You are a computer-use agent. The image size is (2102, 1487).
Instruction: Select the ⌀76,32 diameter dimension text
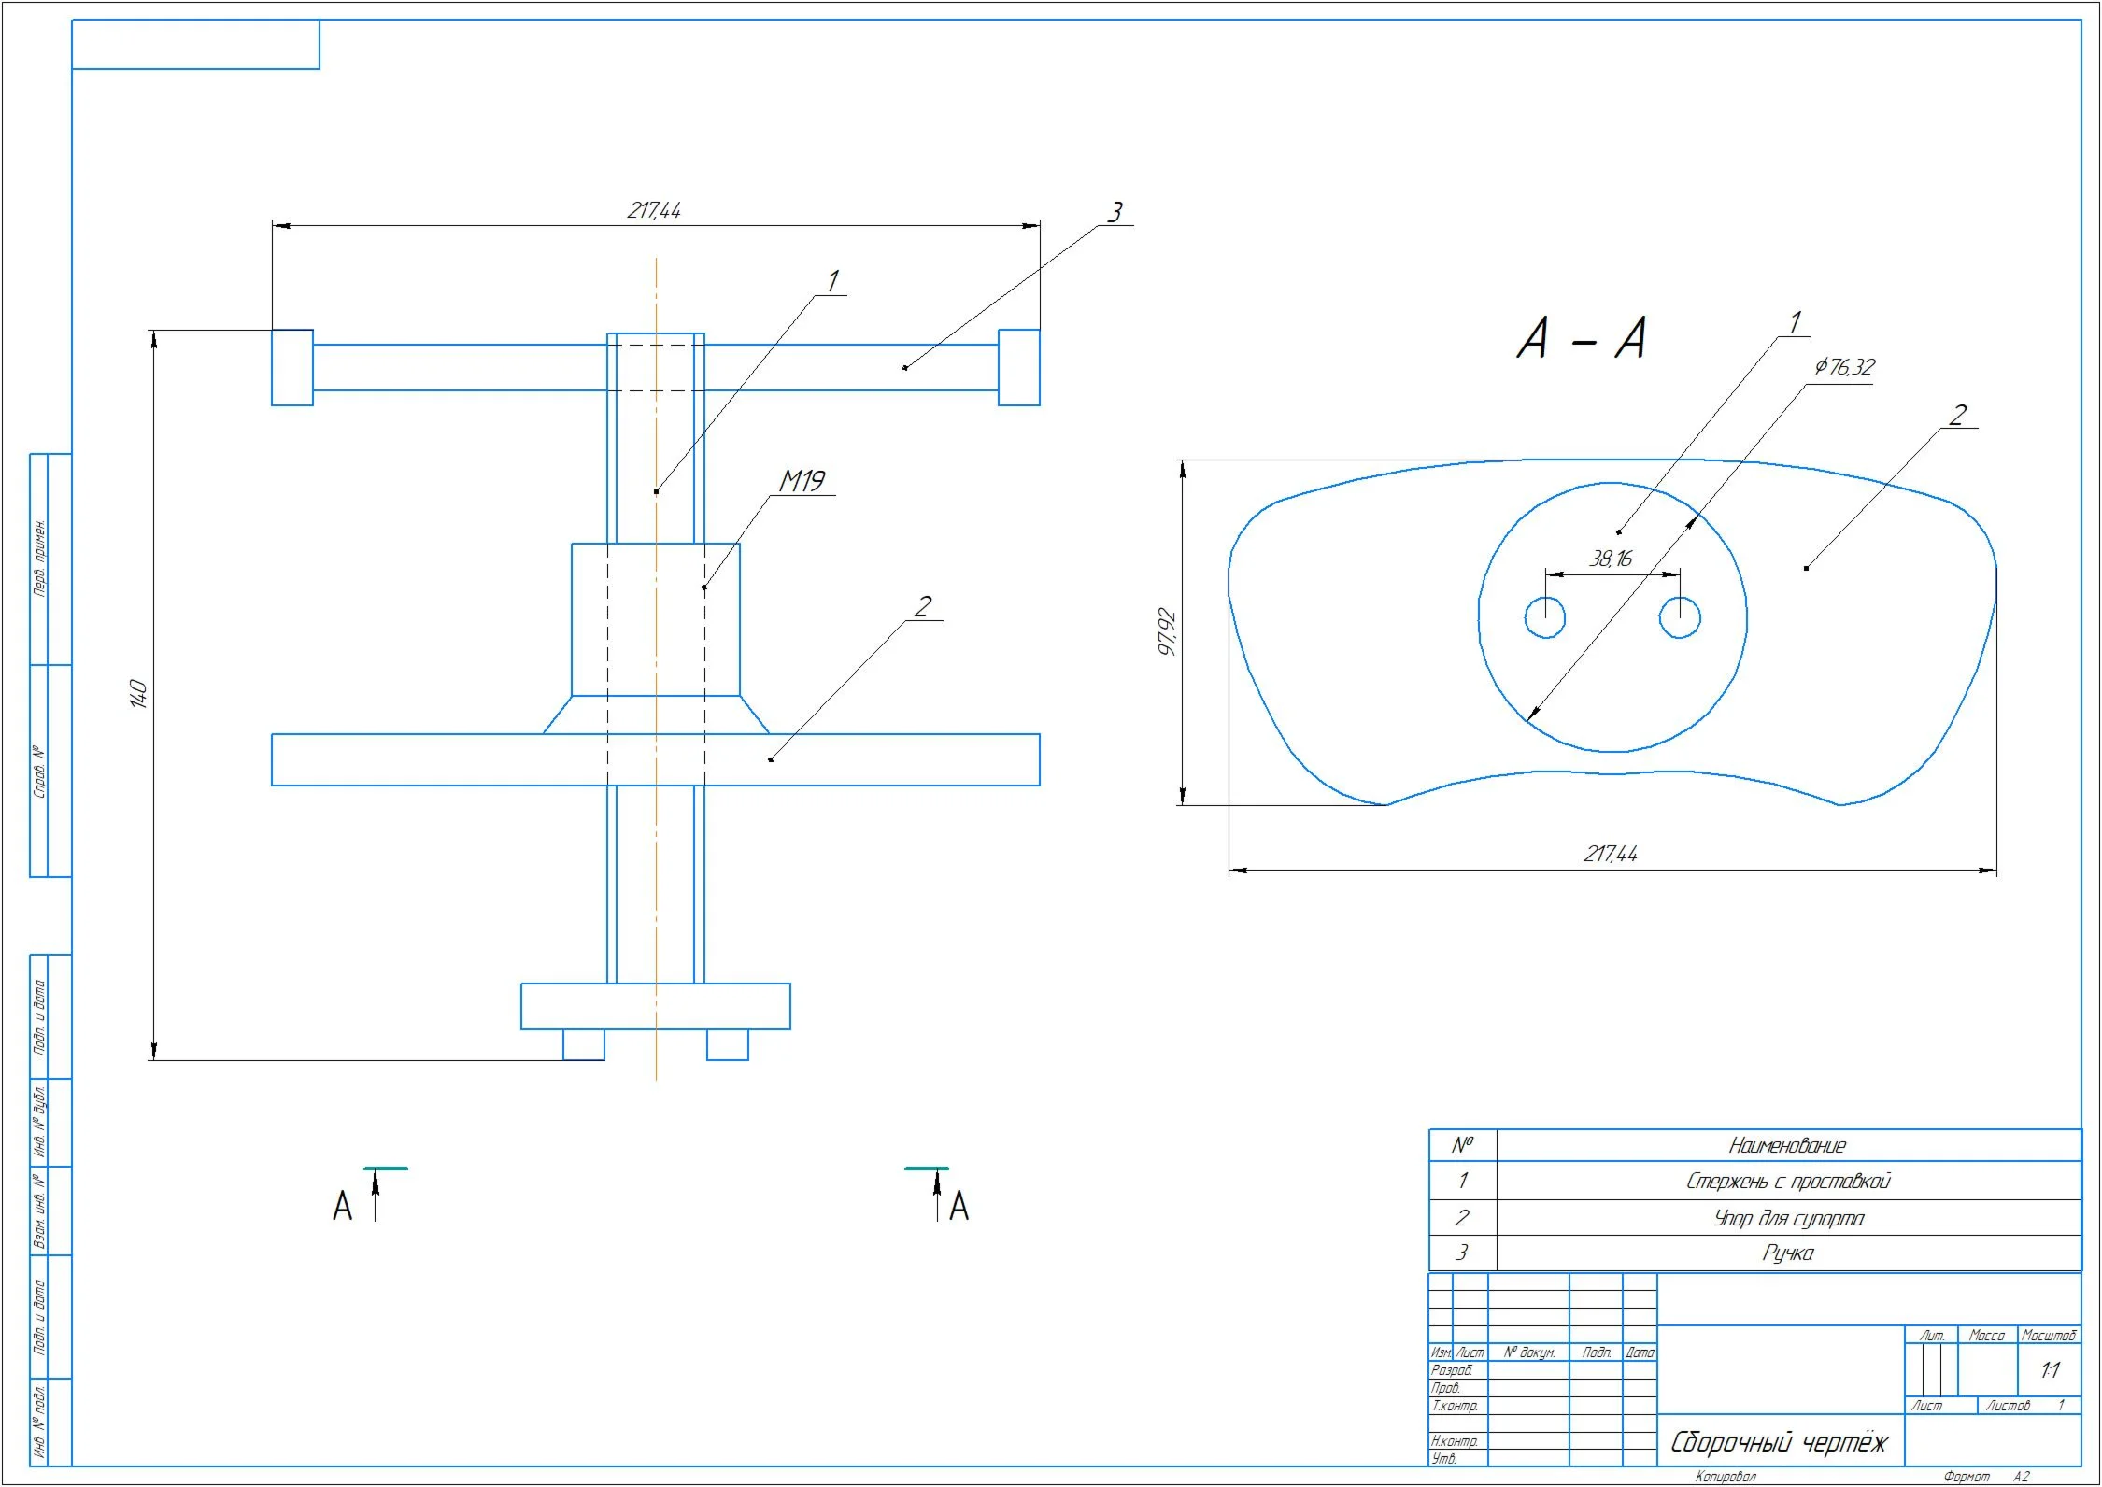[1843, 367]
